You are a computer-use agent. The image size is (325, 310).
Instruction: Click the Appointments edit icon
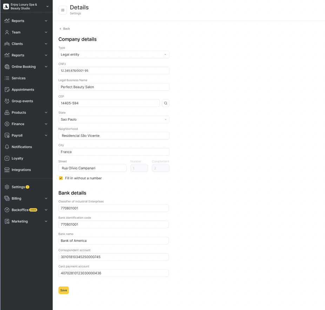7,90
